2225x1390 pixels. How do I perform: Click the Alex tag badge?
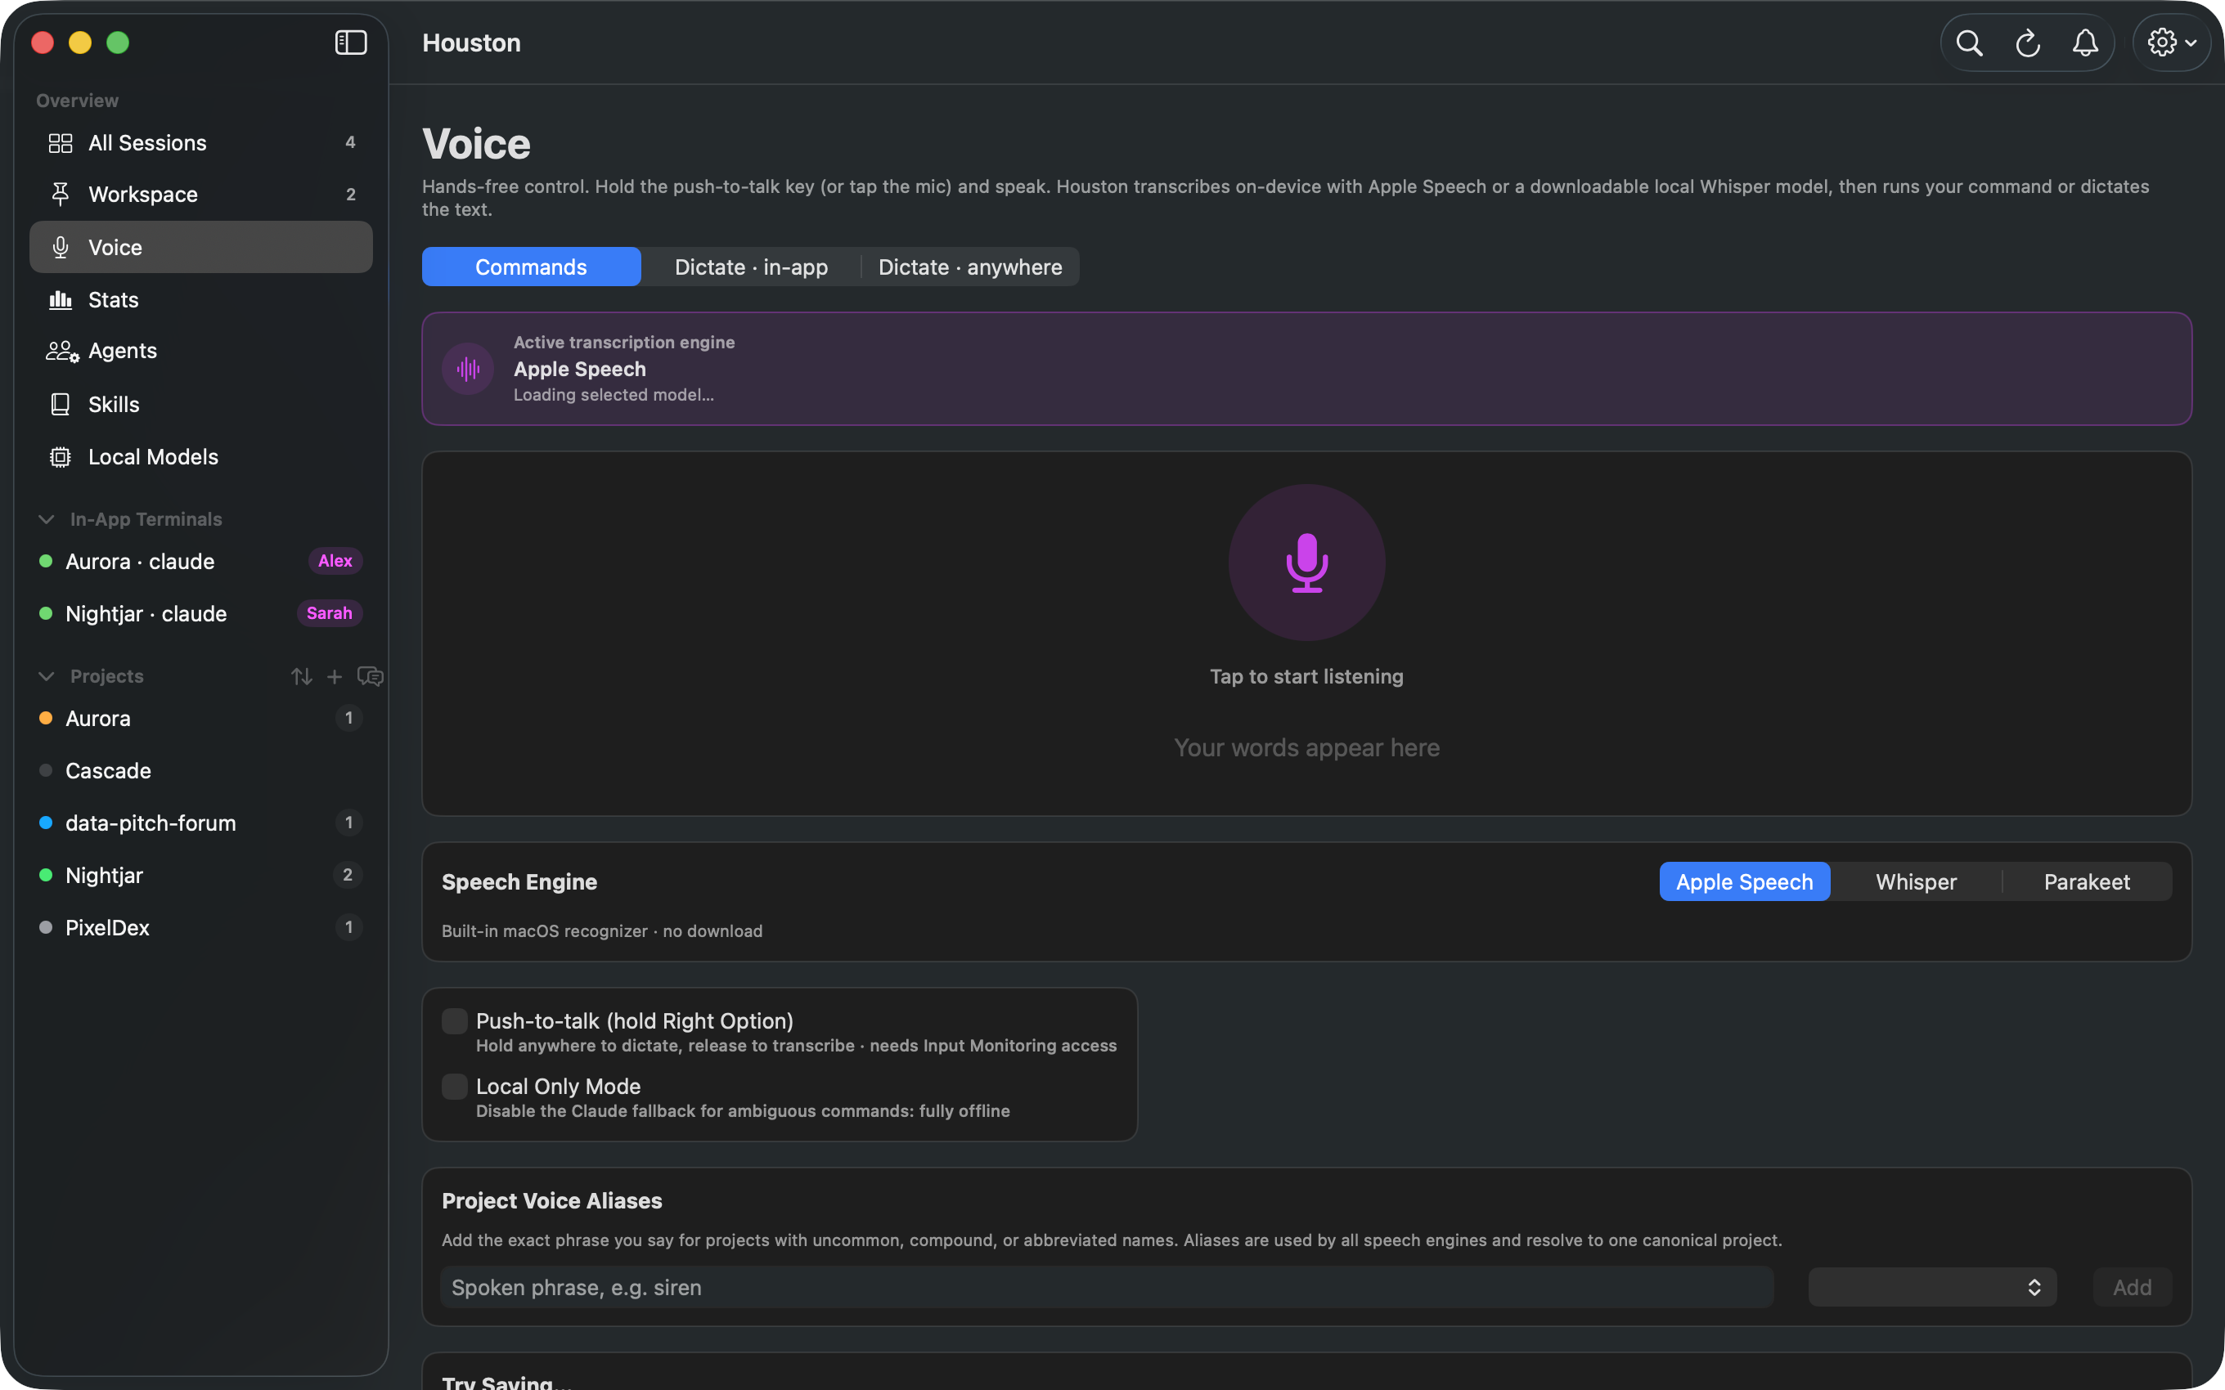coord(335,561)
